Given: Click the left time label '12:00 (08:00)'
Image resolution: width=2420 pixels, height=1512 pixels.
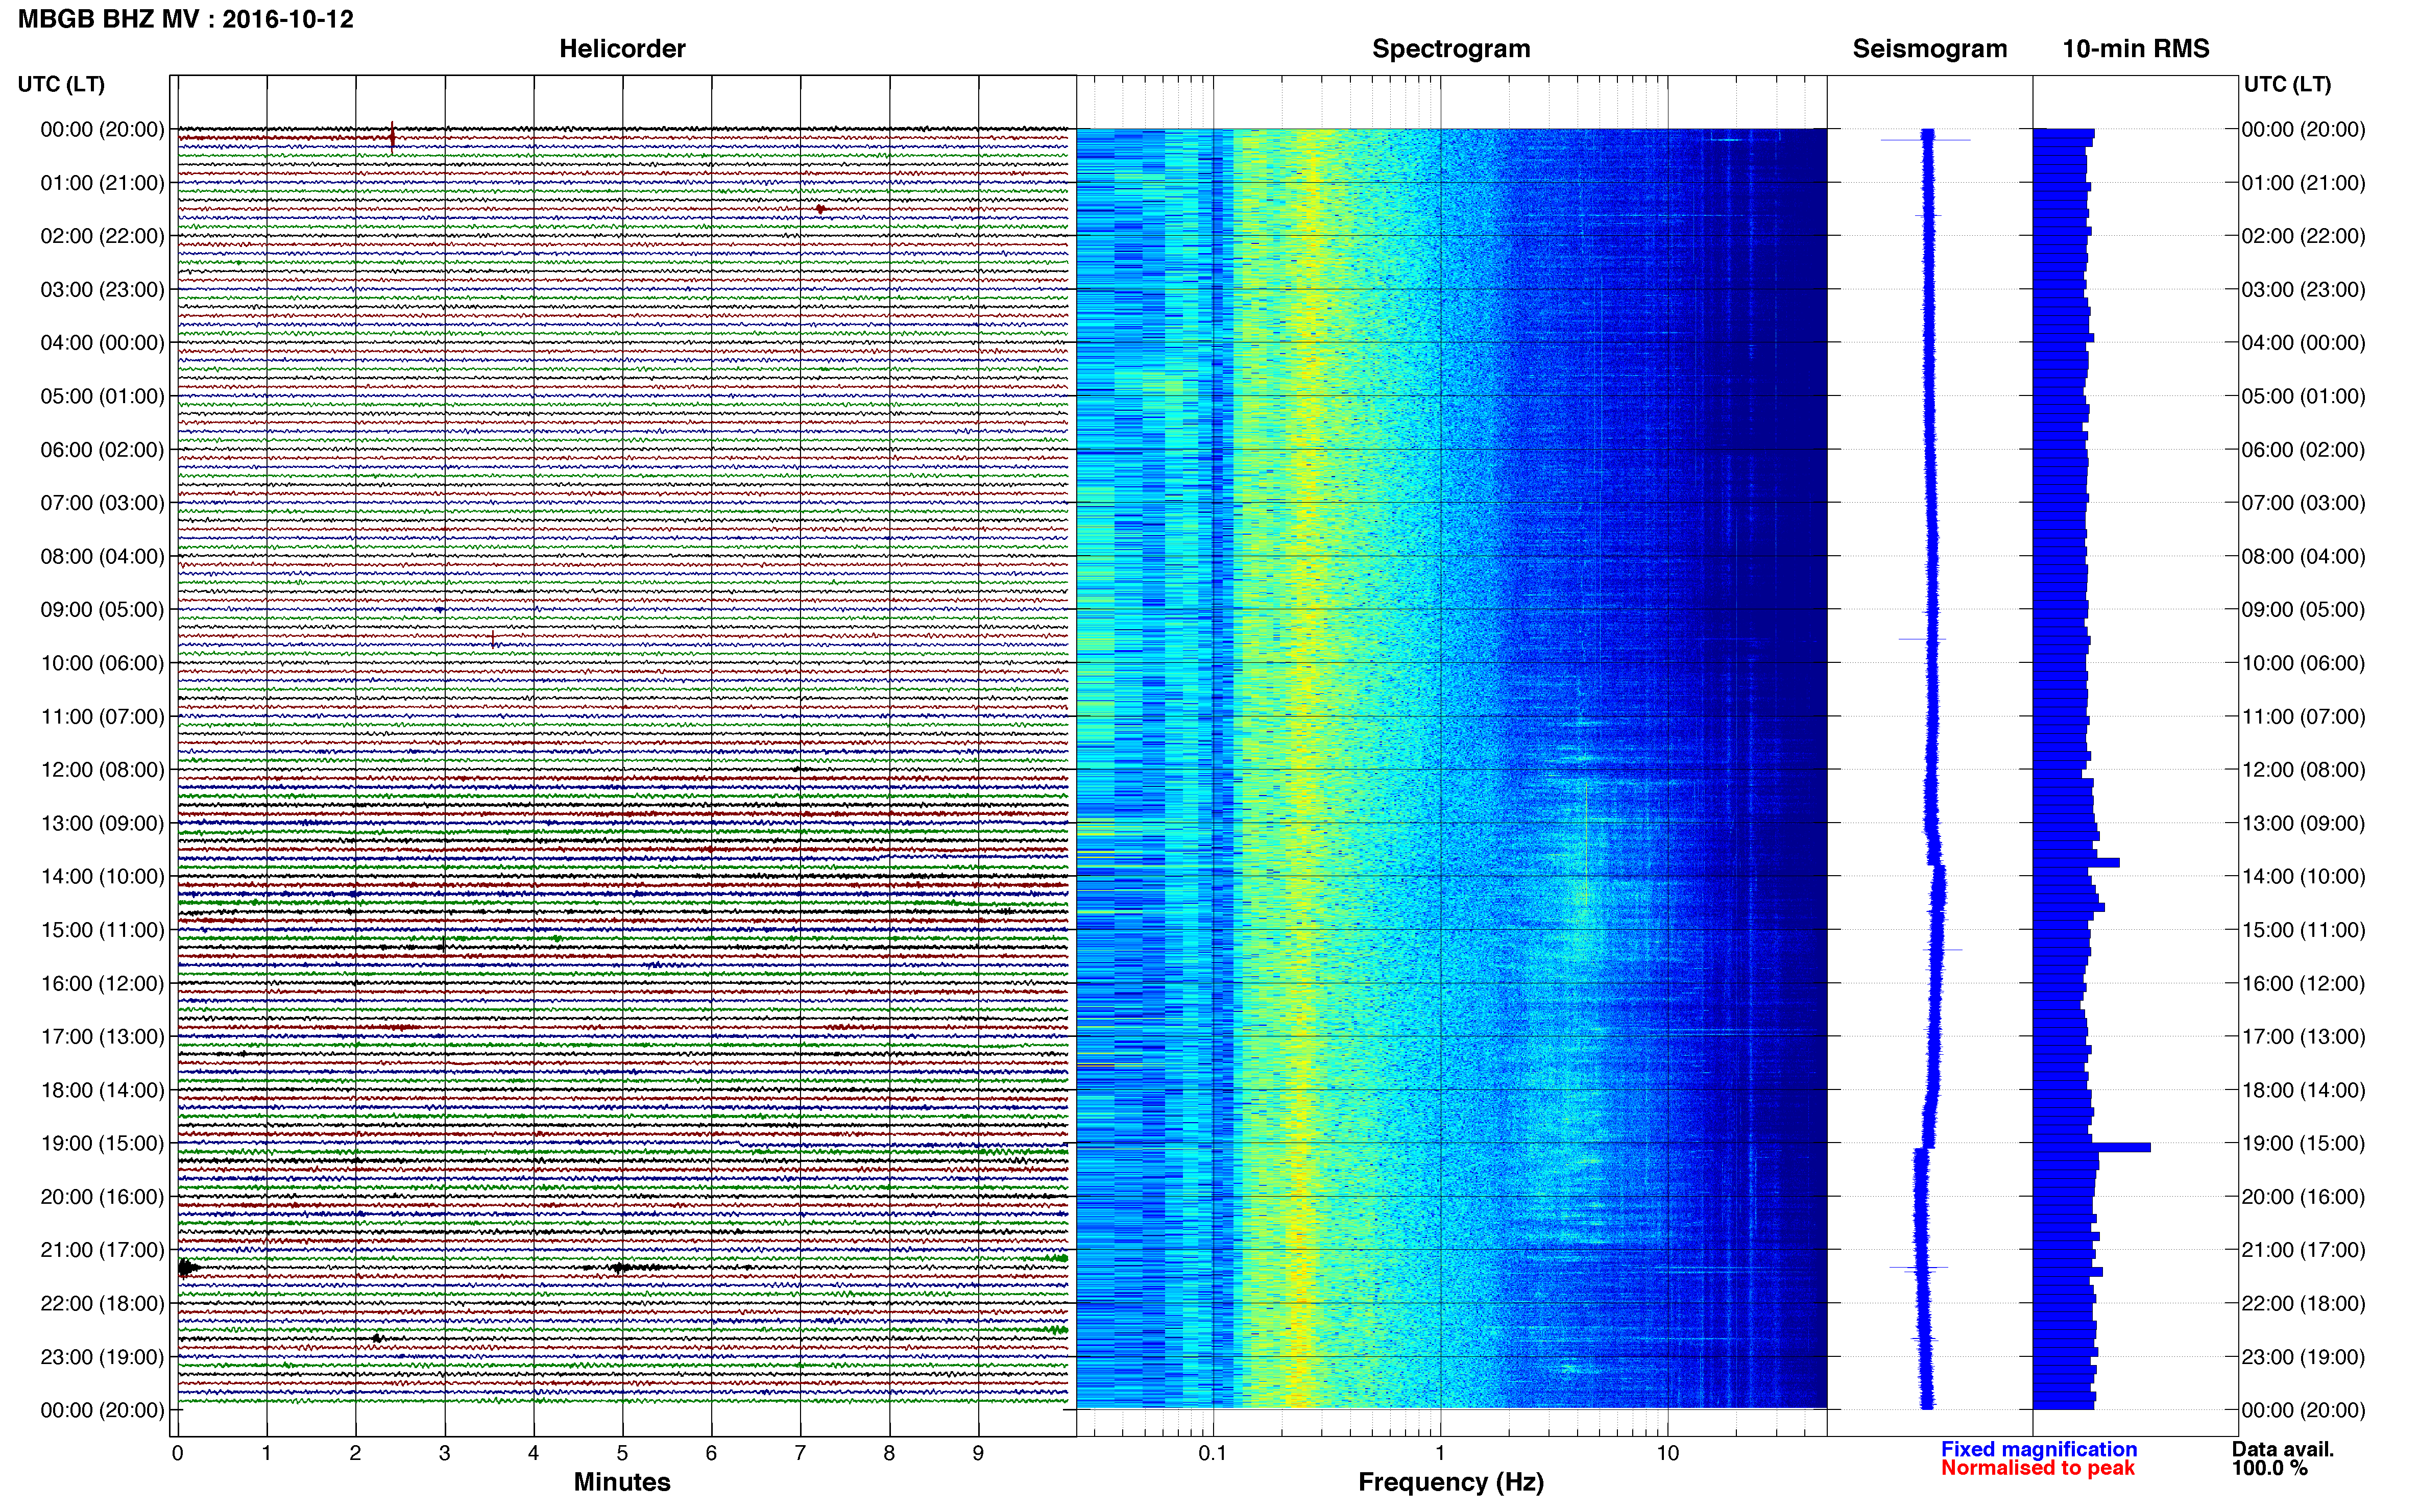Looking at the screenshot, I should point(102,770).
